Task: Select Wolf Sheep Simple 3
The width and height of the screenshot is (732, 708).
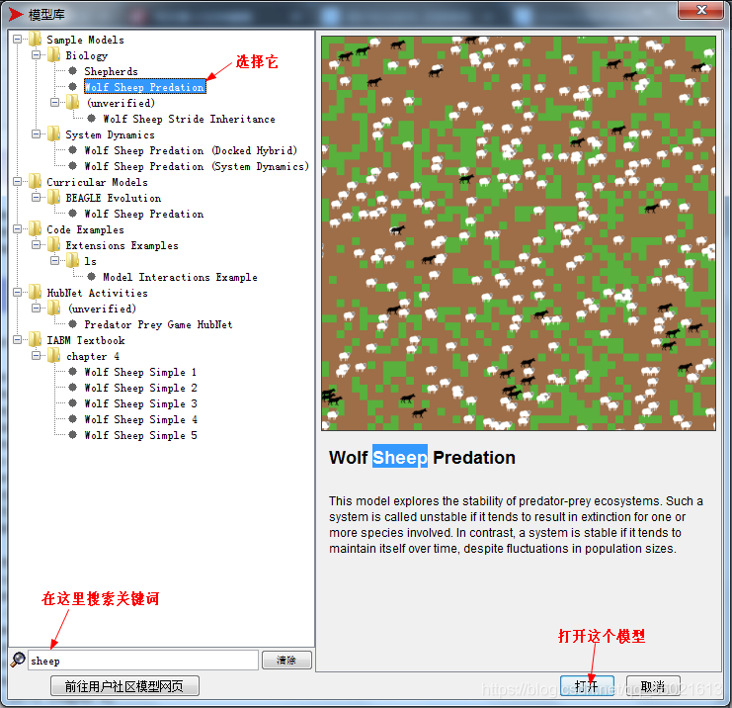Action: pyautogui.click(x=140, y=403)
